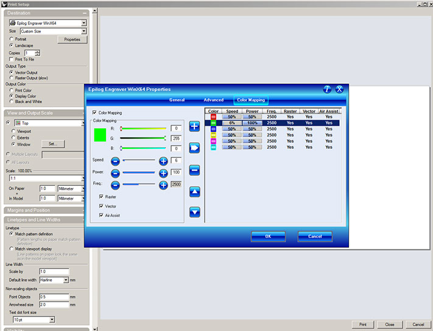Click the Air Assist column header
Viewport: 433px width, 331px height.
[x=329, y=111]
